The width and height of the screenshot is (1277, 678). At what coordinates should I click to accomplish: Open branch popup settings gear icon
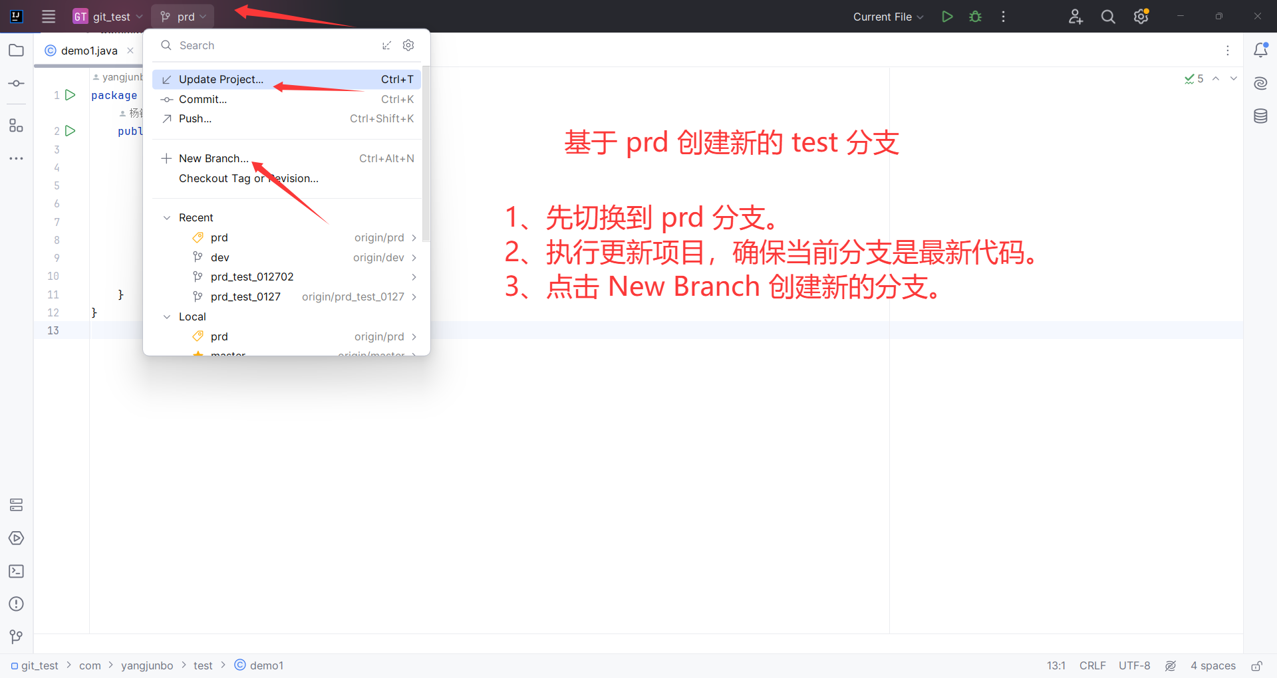coord(408,45)
